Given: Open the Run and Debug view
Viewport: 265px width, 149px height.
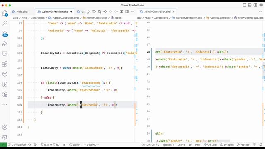Looking at the screenshot, I should pos(5,44).
